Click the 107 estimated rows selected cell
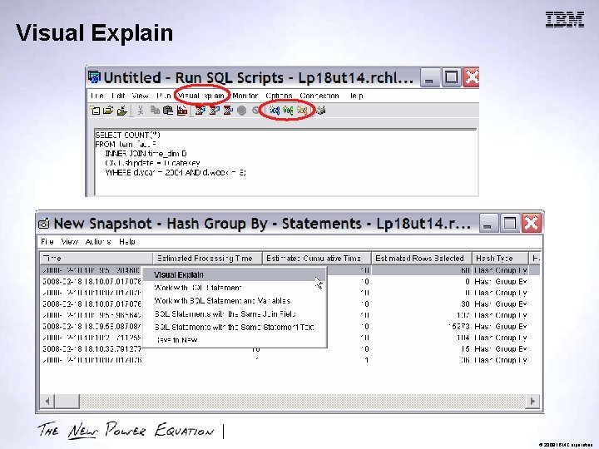This screenshot has width=599, height=449. point(422,315)
